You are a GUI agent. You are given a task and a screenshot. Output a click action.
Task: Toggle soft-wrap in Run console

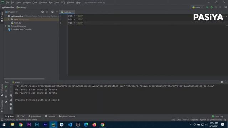[x=11, y=96]
